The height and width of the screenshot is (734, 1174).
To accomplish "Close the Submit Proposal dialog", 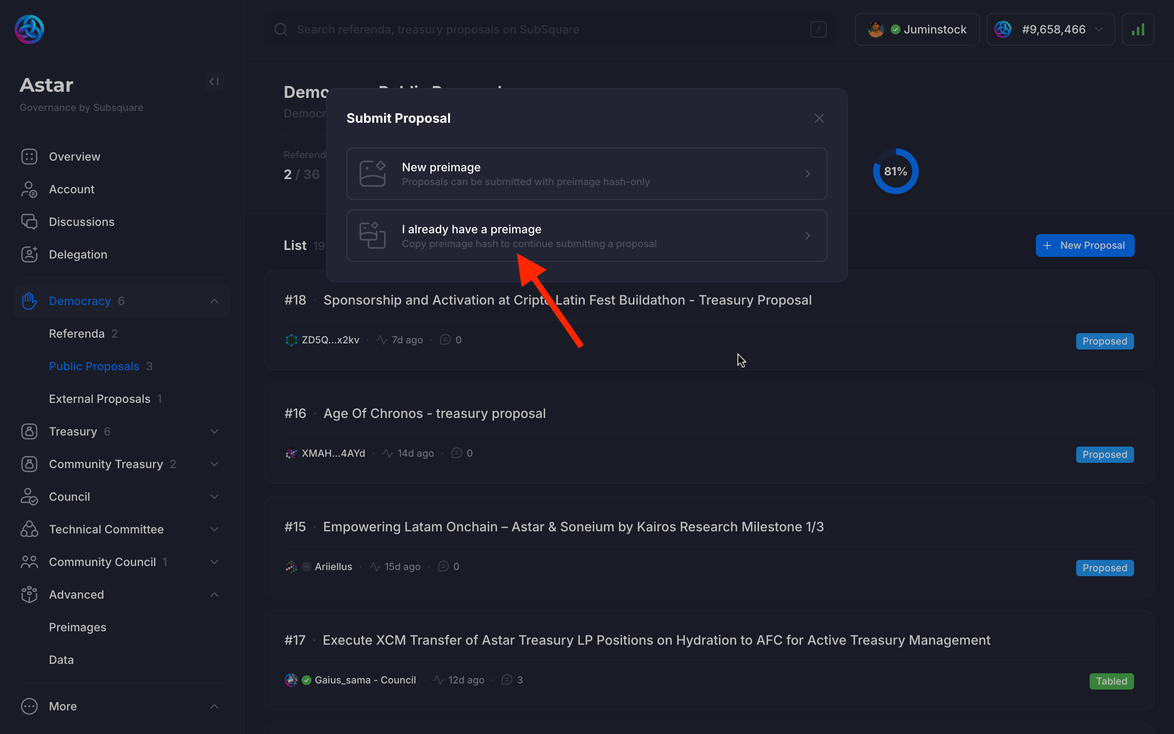I will [819, 118].
